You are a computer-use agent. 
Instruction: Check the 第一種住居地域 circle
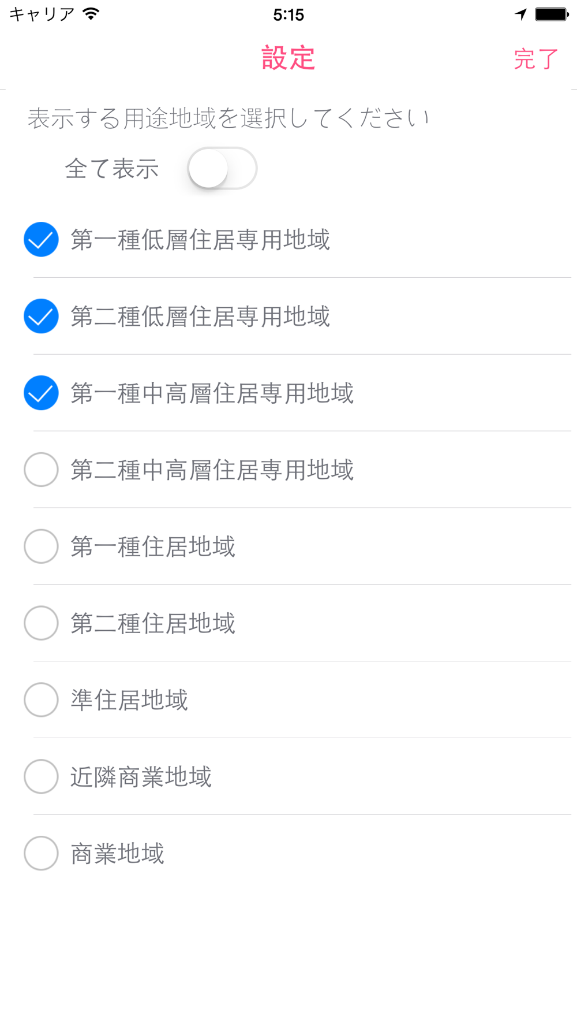click(x=41, y=546)
